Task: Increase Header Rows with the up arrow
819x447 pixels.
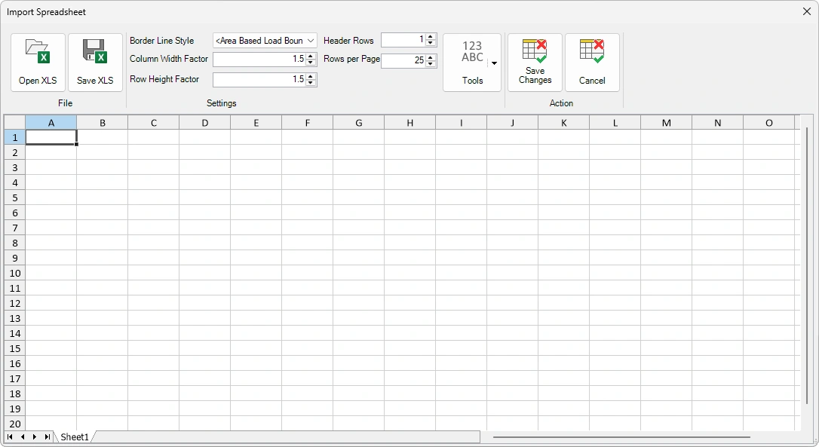Action: (x=430, y=36)
